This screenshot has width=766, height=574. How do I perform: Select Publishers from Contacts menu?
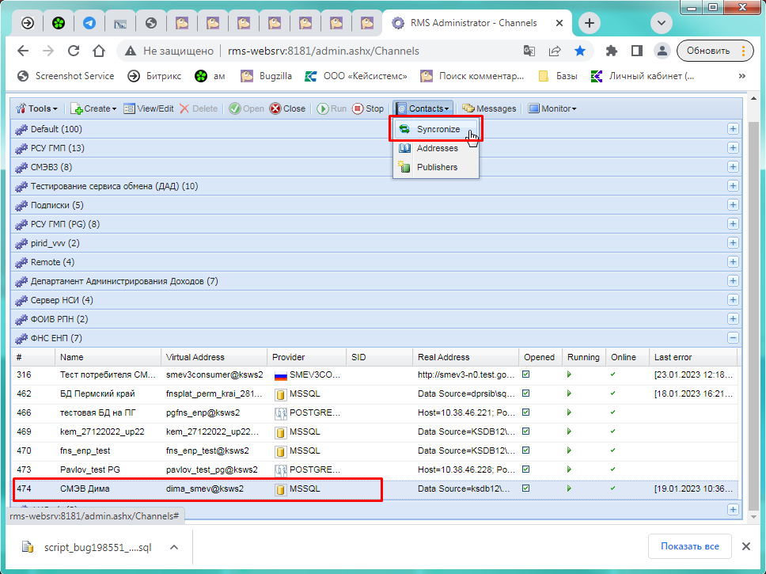(x=436, y=167)
